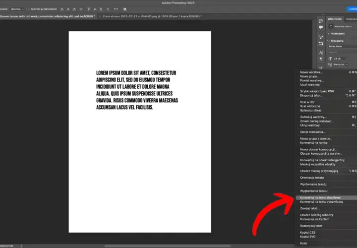Click the font size icon beside 24 pkt
The height and width of the screenshot is (248, 357).
click(330, 59)
